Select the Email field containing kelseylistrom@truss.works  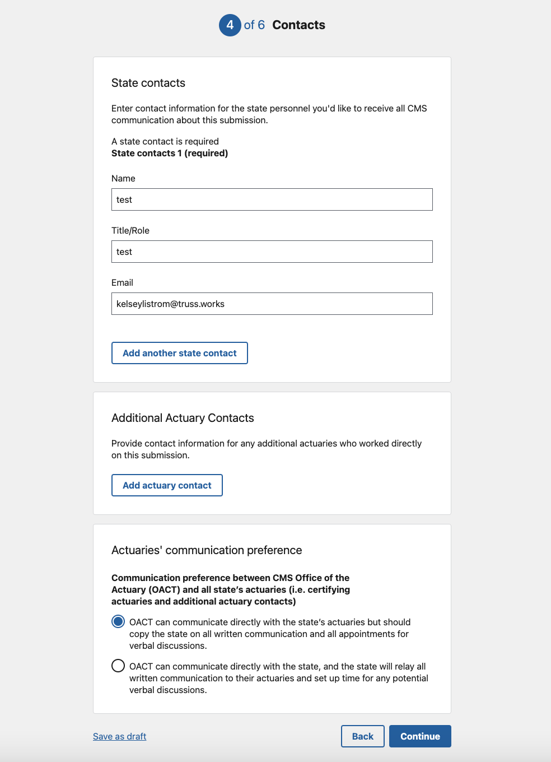[272, 304]
